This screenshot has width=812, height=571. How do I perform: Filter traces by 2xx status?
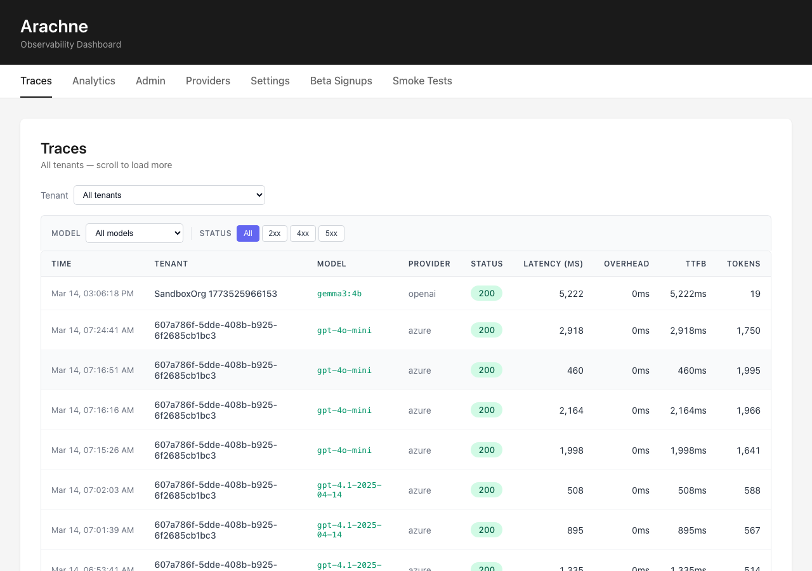pyautogui.click(x=274, y=233)
